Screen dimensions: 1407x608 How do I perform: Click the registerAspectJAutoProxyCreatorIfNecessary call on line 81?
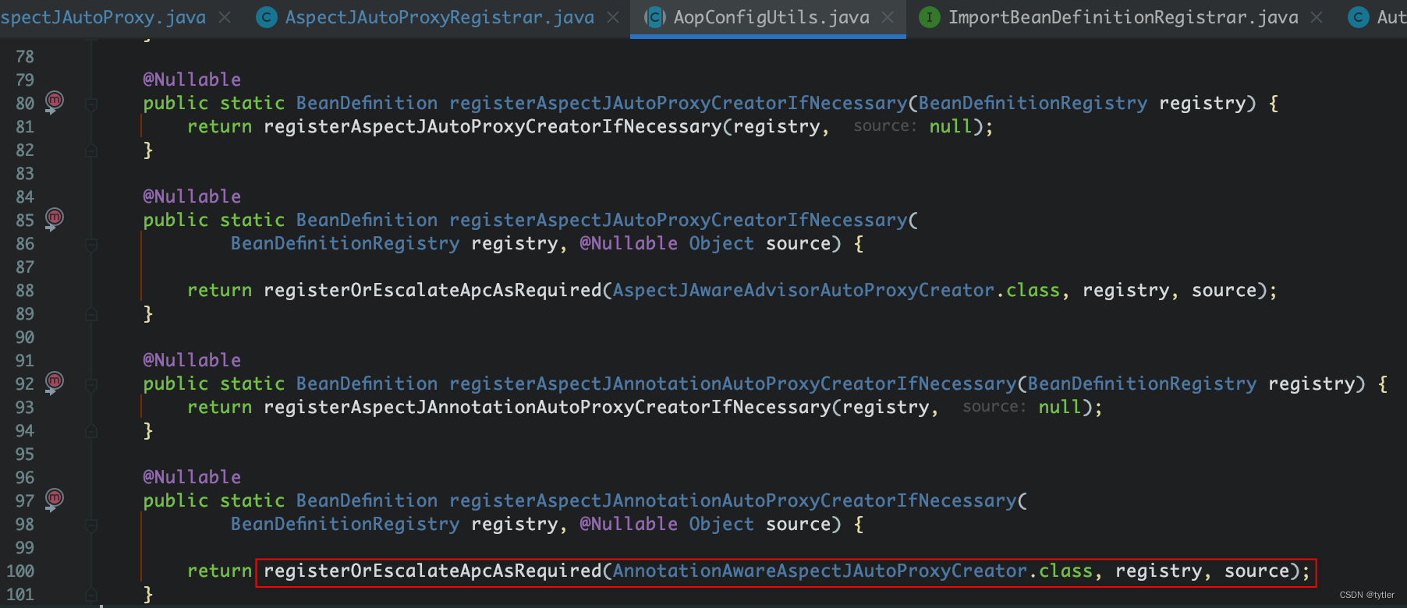493,126
